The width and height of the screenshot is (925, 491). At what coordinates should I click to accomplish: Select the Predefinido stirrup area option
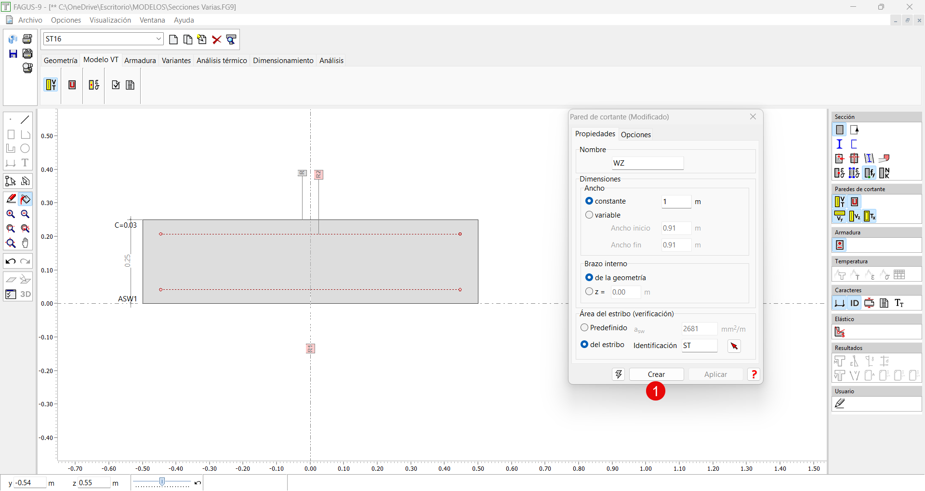(584, 328)
